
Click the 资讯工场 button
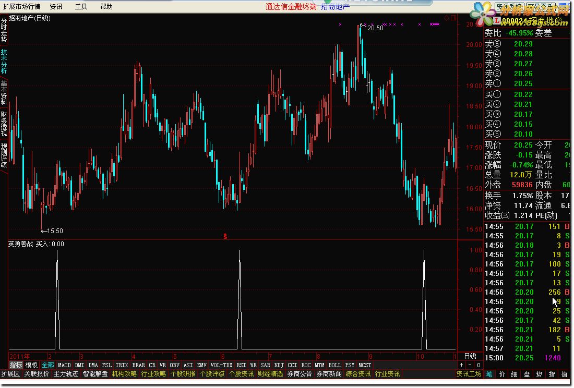click(x=469, y=374)
